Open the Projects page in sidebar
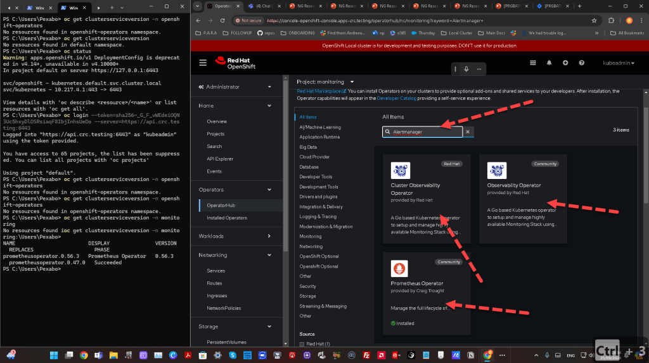The height and width of the screenshot is (363, 649). [215, 134]
